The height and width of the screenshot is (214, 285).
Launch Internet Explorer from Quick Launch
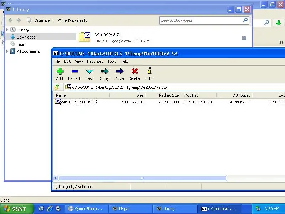point(50,209)
